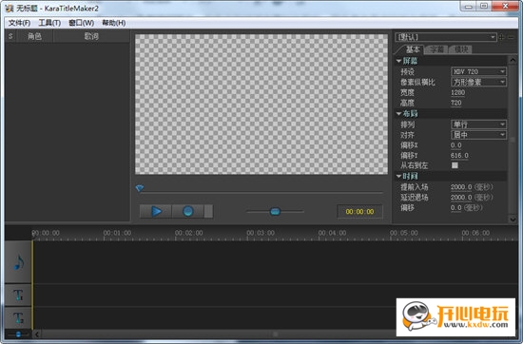Select the lower T text track icon
523x344 pixels.
pos(18,317)
